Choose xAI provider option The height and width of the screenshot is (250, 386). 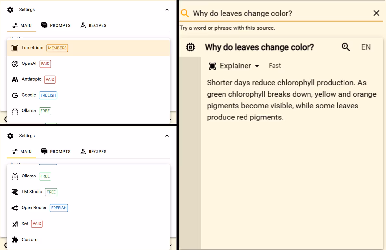point(88,223)
